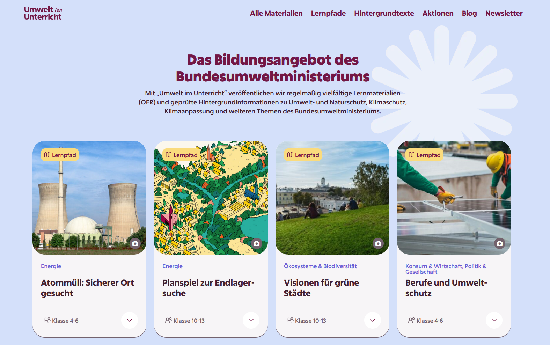Expand the Planspiel zur Endlagersuche card
The width and height of the screenshot is (550, 345).
click(x=251, y=320)
